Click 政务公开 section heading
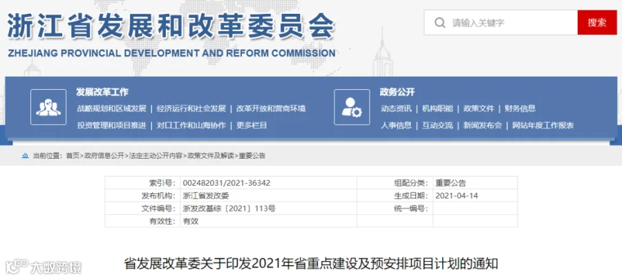622x279 pixels. point(397,93)
